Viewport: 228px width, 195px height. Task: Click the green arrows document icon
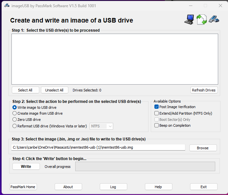[202, 20]
